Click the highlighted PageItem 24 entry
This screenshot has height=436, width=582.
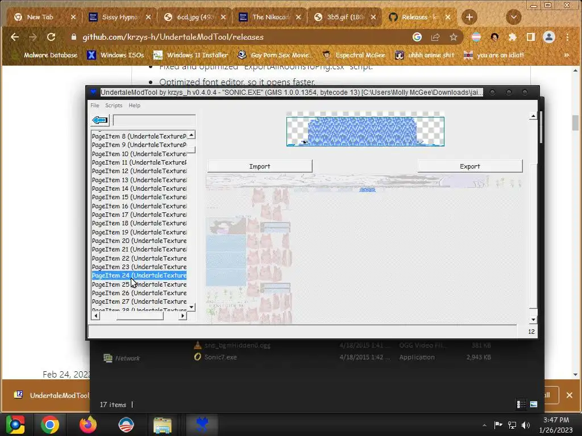pyautogui.click(x=139, y=275)
